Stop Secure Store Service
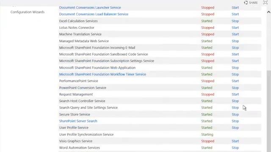 pos(235,114)
